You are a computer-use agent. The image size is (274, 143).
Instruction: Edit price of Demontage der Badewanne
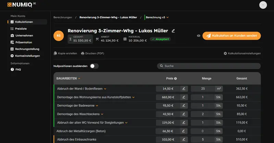click(184, 106)
